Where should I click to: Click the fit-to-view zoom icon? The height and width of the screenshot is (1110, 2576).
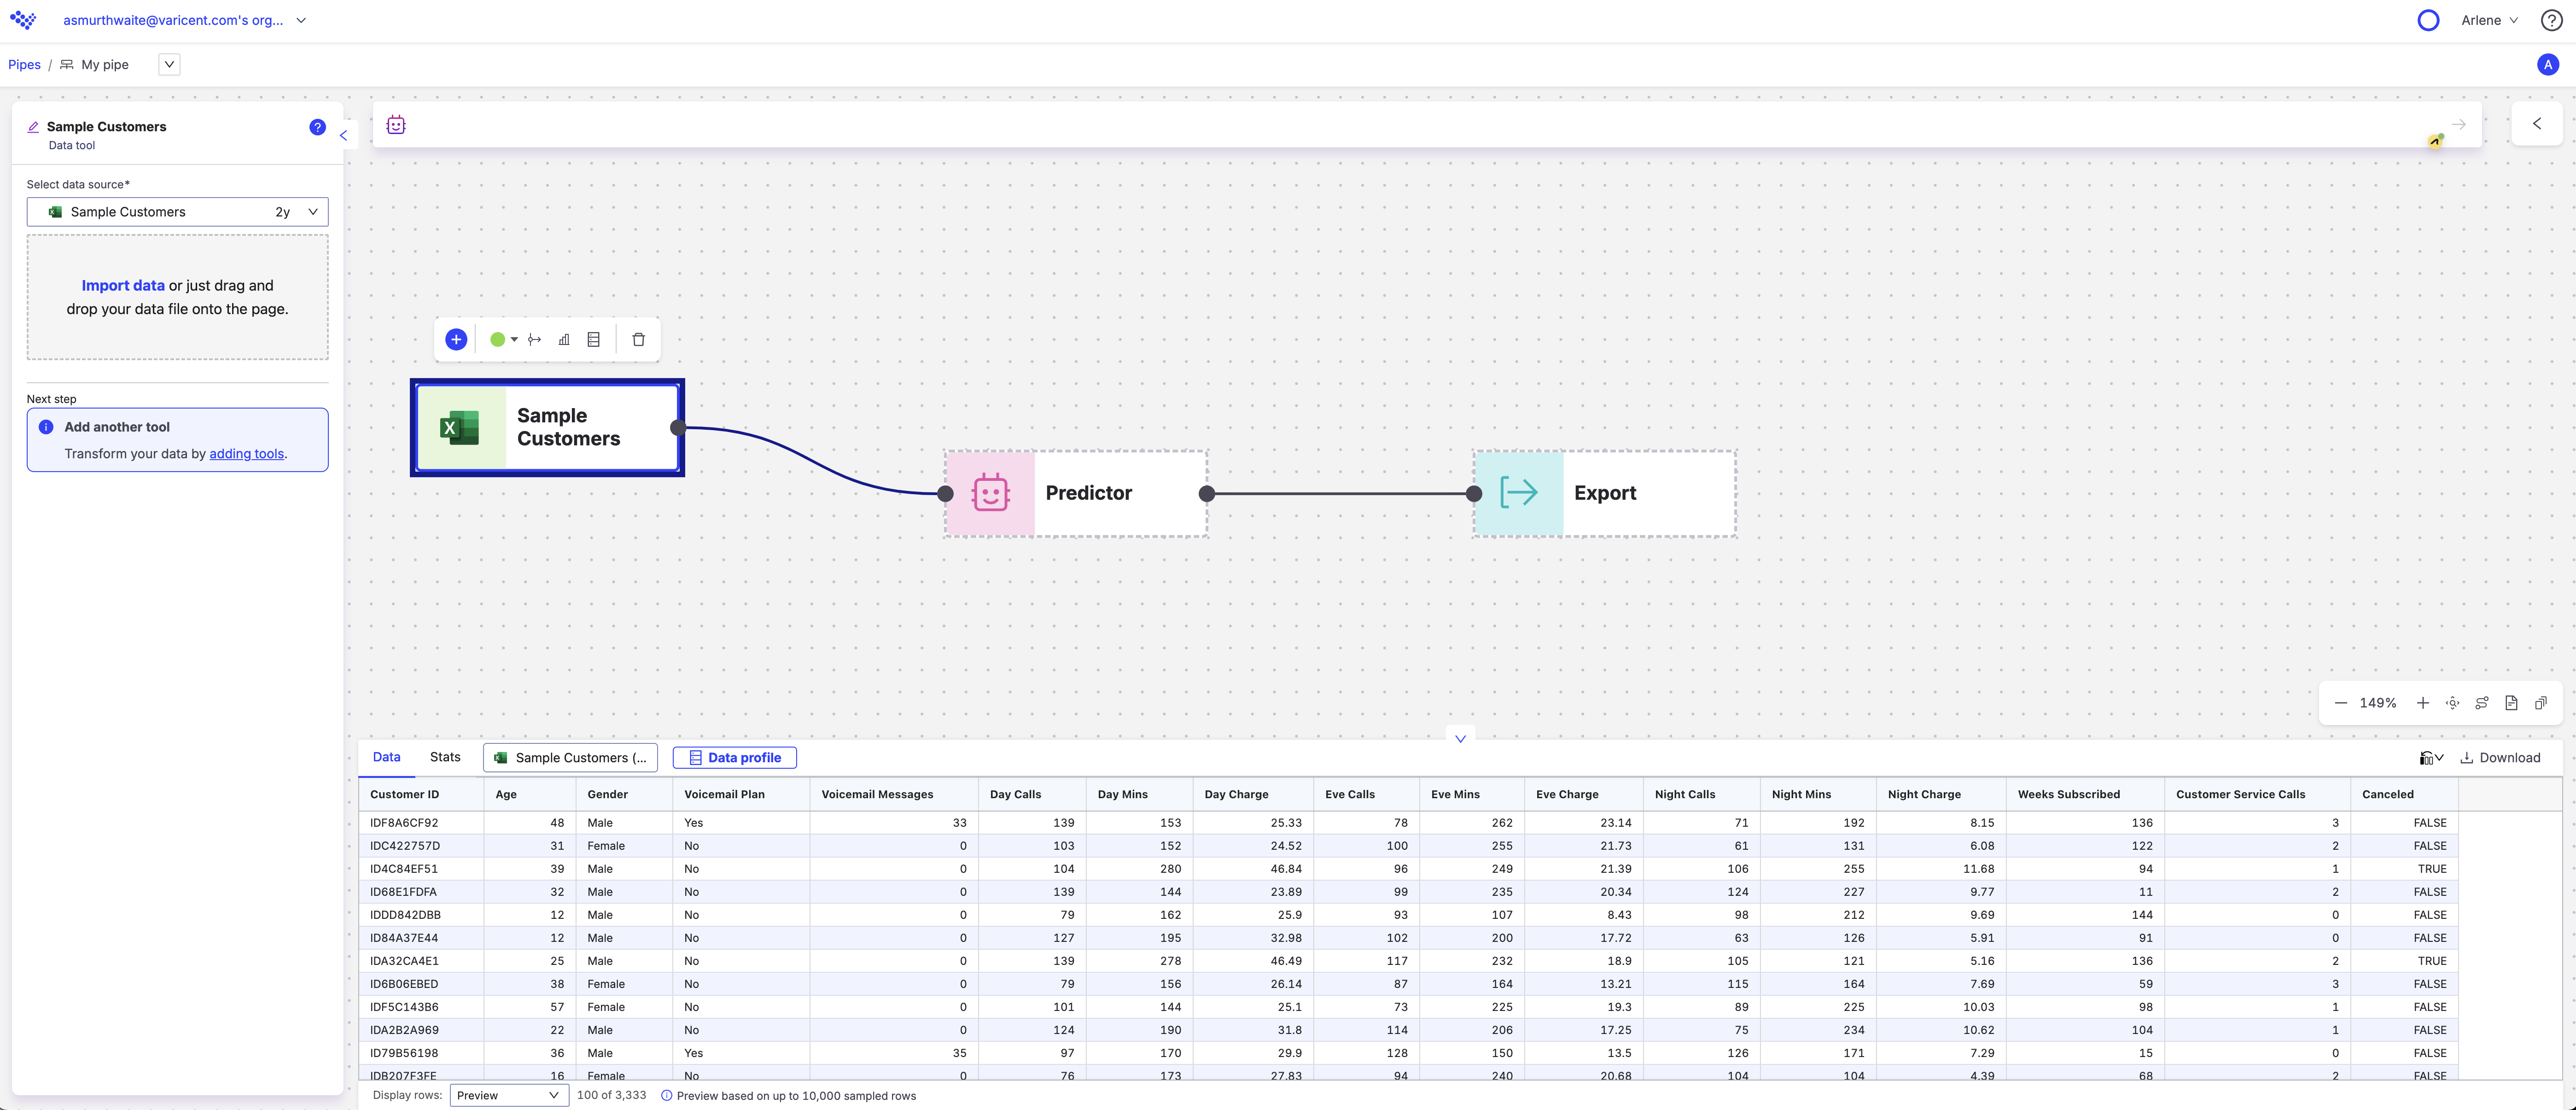2453,703
